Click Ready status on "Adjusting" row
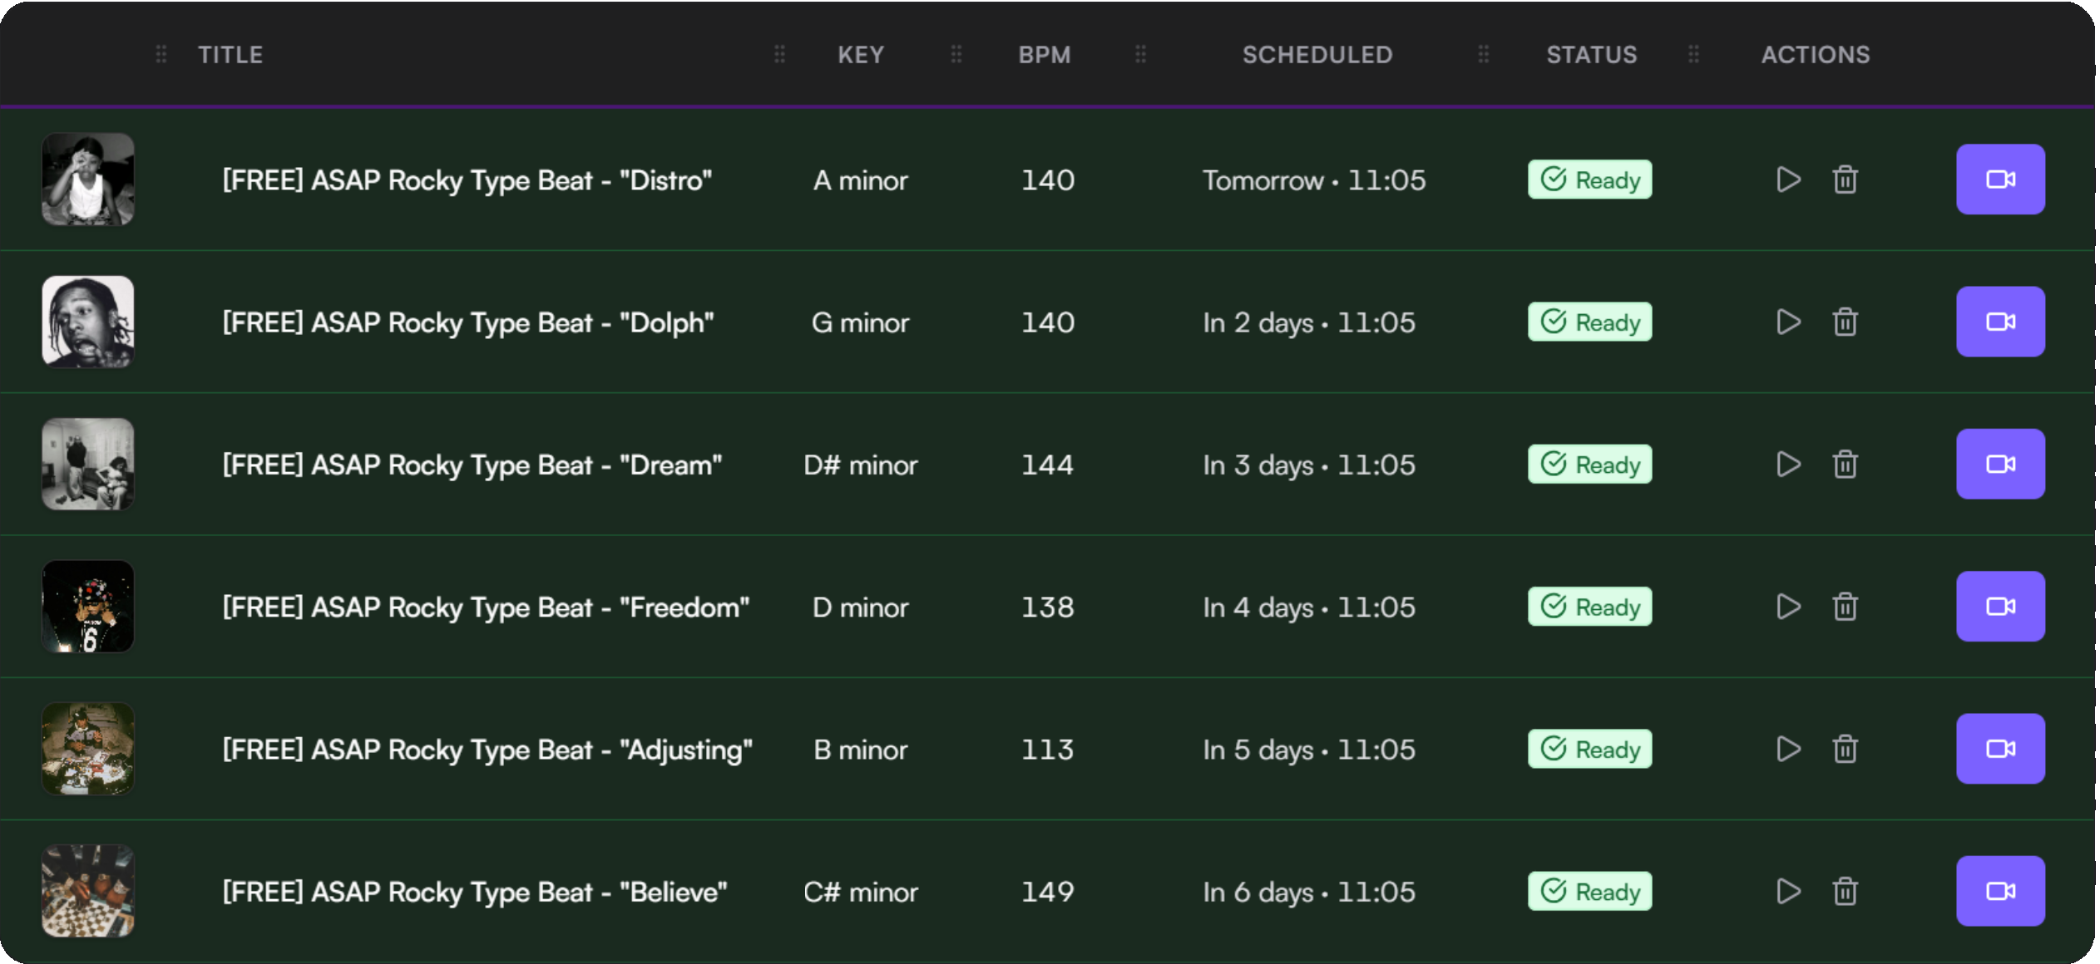2100x964 pixels. tap(1589, 750)
